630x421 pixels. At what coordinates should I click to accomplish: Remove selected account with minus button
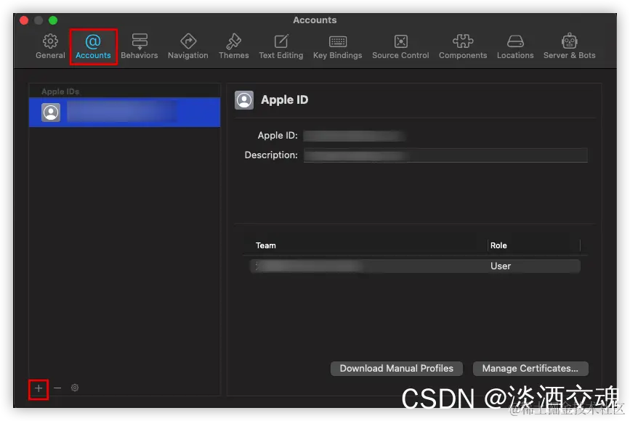[57, 388]
